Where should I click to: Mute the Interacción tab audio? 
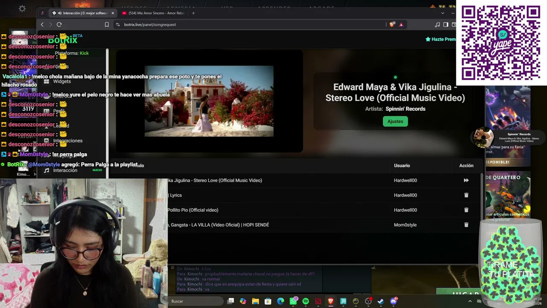(59, 13)
